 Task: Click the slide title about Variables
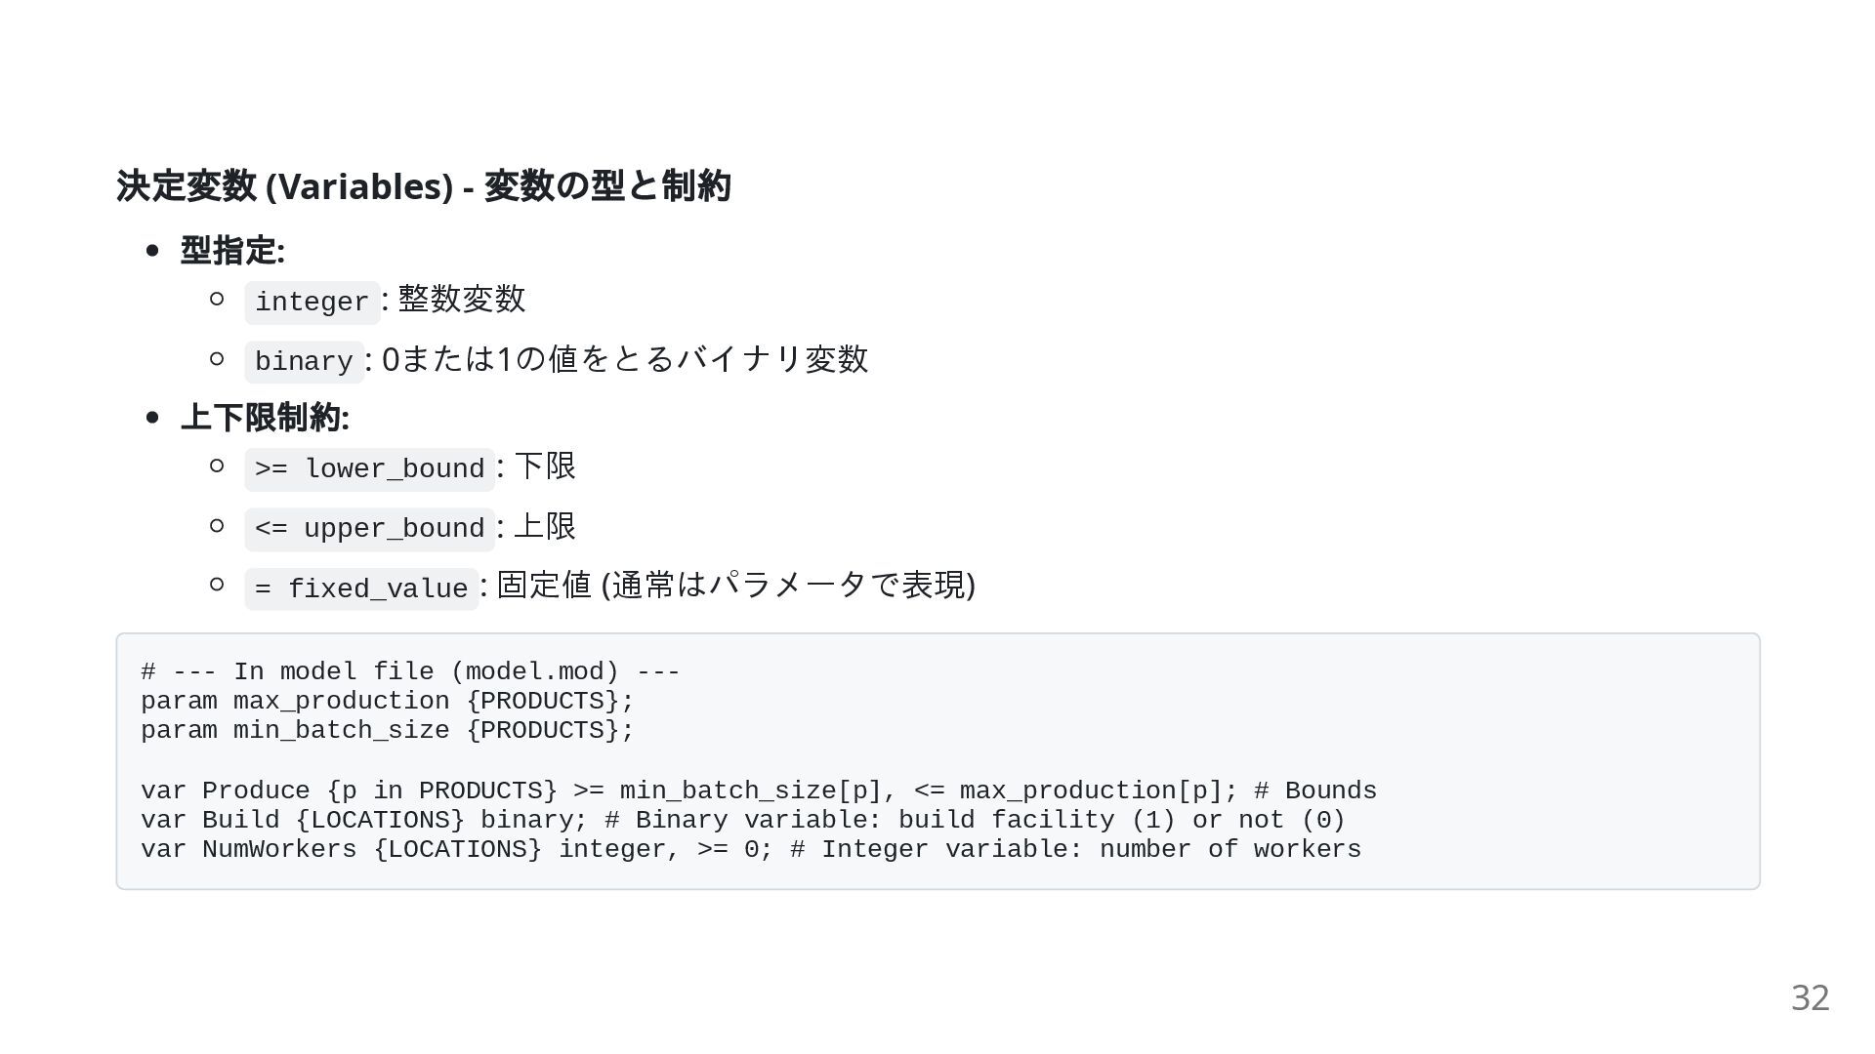pos(423,185)
